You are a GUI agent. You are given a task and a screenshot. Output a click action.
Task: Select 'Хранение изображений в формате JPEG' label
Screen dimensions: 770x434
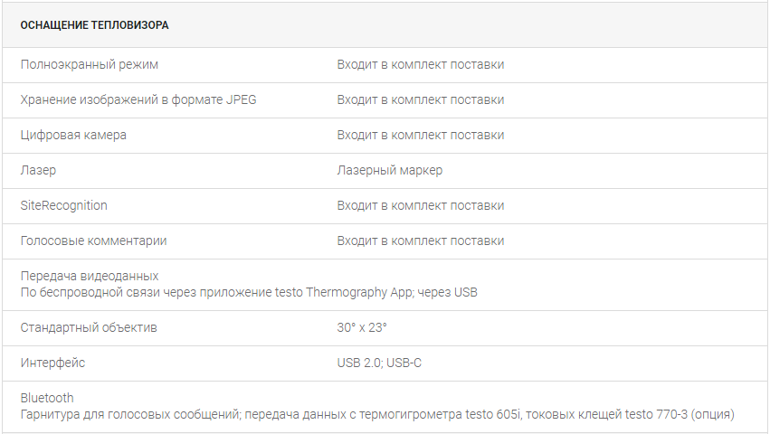pos(138,100)
